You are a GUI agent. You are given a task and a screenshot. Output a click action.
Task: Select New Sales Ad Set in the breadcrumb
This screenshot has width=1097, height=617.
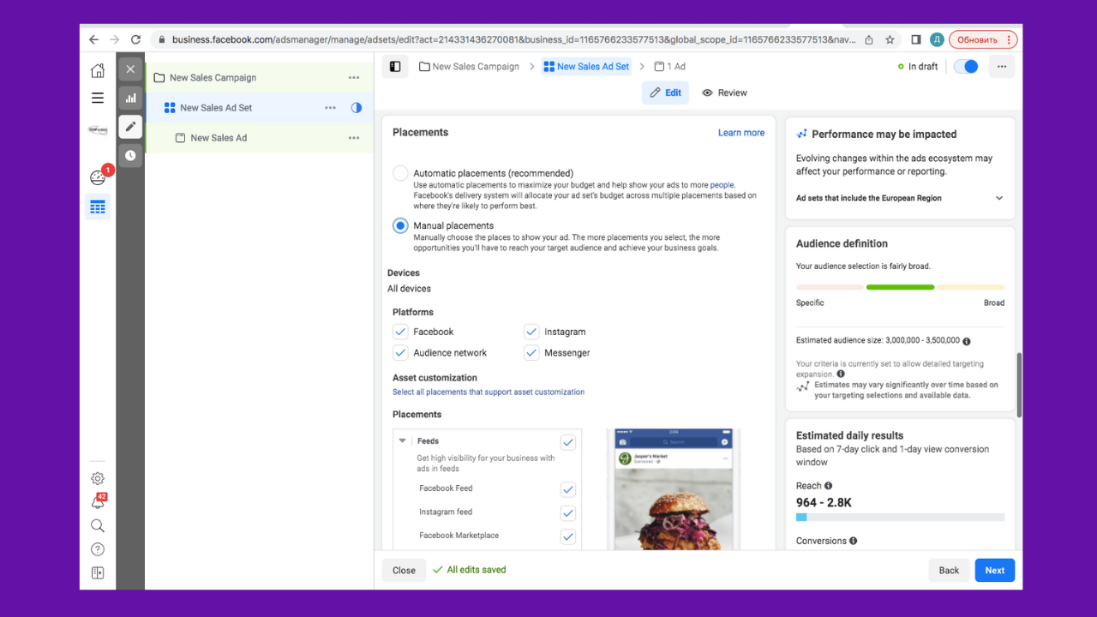click(586, 66)
